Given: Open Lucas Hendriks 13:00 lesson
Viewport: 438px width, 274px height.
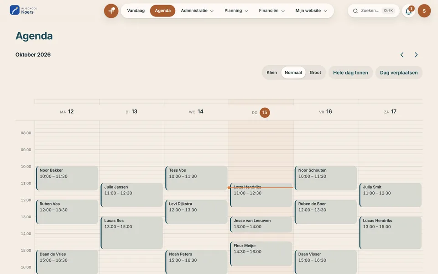Looking at the screenshot, I should point(390,233).
